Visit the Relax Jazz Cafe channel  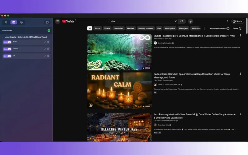pyautogui.click(x=163, y=125)
